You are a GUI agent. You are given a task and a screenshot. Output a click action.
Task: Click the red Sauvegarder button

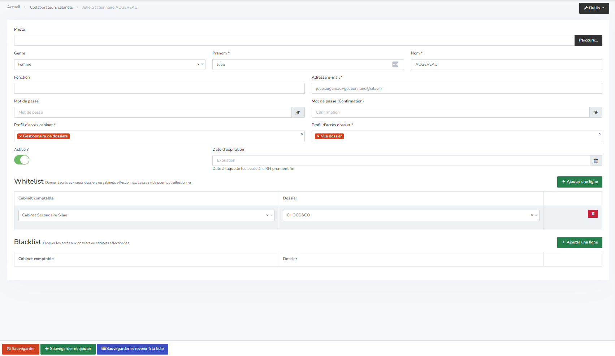point(21,349)
